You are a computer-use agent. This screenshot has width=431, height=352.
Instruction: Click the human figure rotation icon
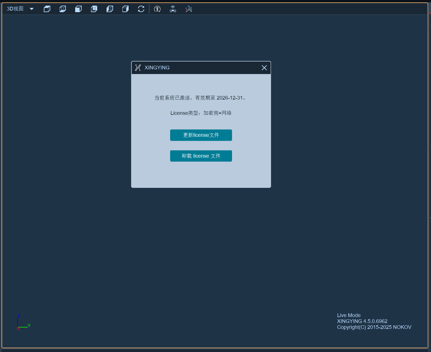157,9
